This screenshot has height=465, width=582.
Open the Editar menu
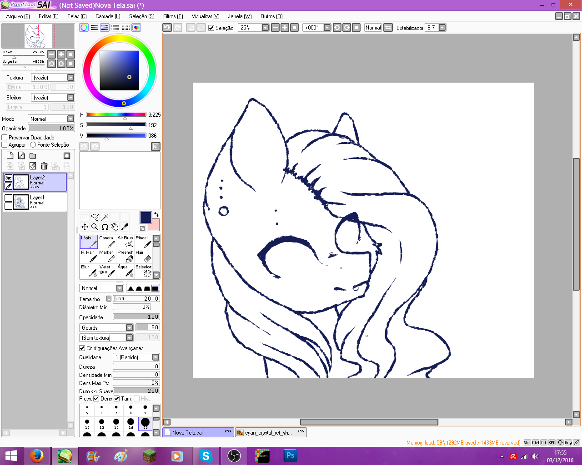pyautogui.click(x=49, y=16)
